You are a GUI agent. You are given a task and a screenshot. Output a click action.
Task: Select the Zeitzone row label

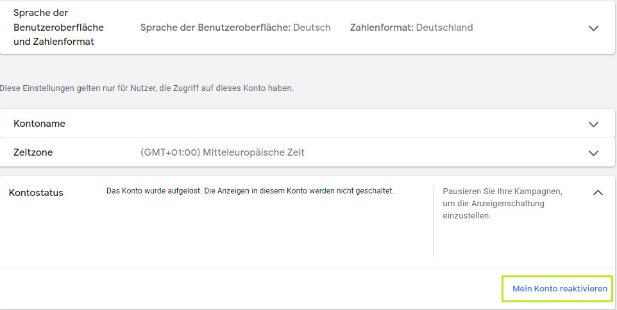(33, 152)
